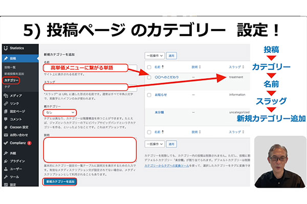Click the treatment slug text
This screenshot has height=204, width=307.
tap(236, 77)
